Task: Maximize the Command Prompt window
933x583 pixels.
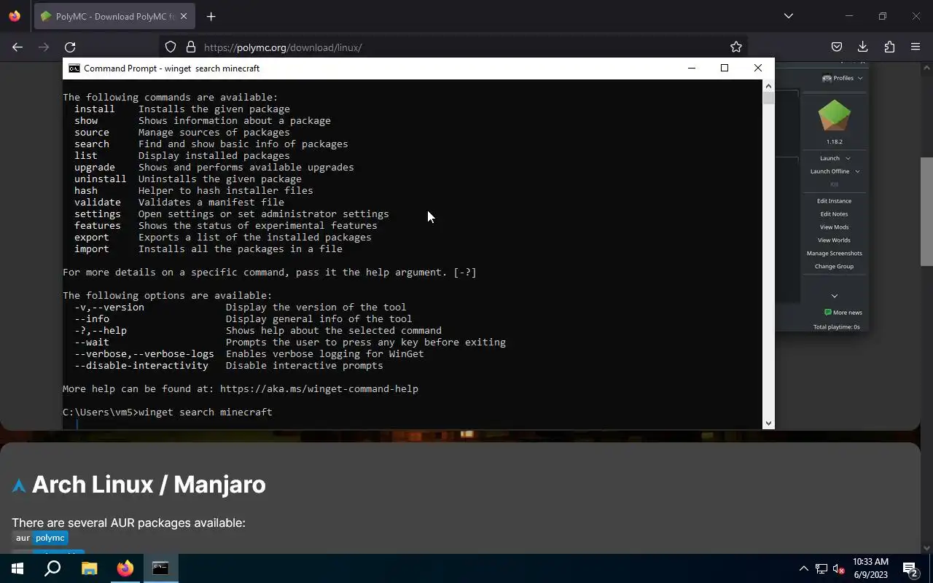Action: pyautogui.click(x=725, y=68)
